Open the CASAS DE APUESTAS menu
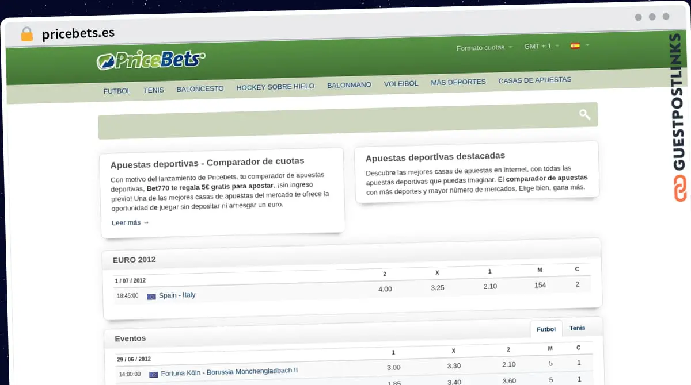The height and width of the screenshot is (385, 691). (x=534, y=80)
